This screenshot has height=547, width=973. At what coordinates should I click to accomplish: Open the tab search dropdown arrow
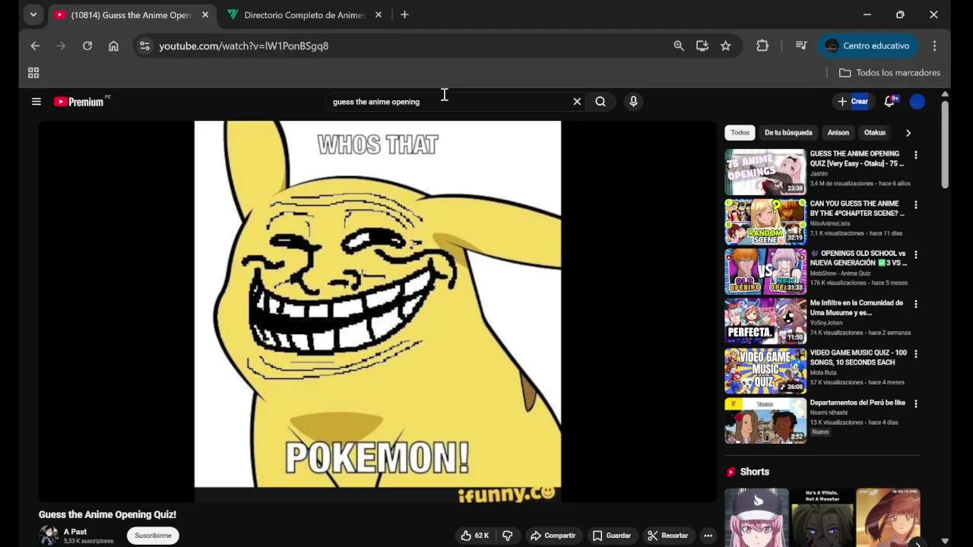click(x=33, y=14)
